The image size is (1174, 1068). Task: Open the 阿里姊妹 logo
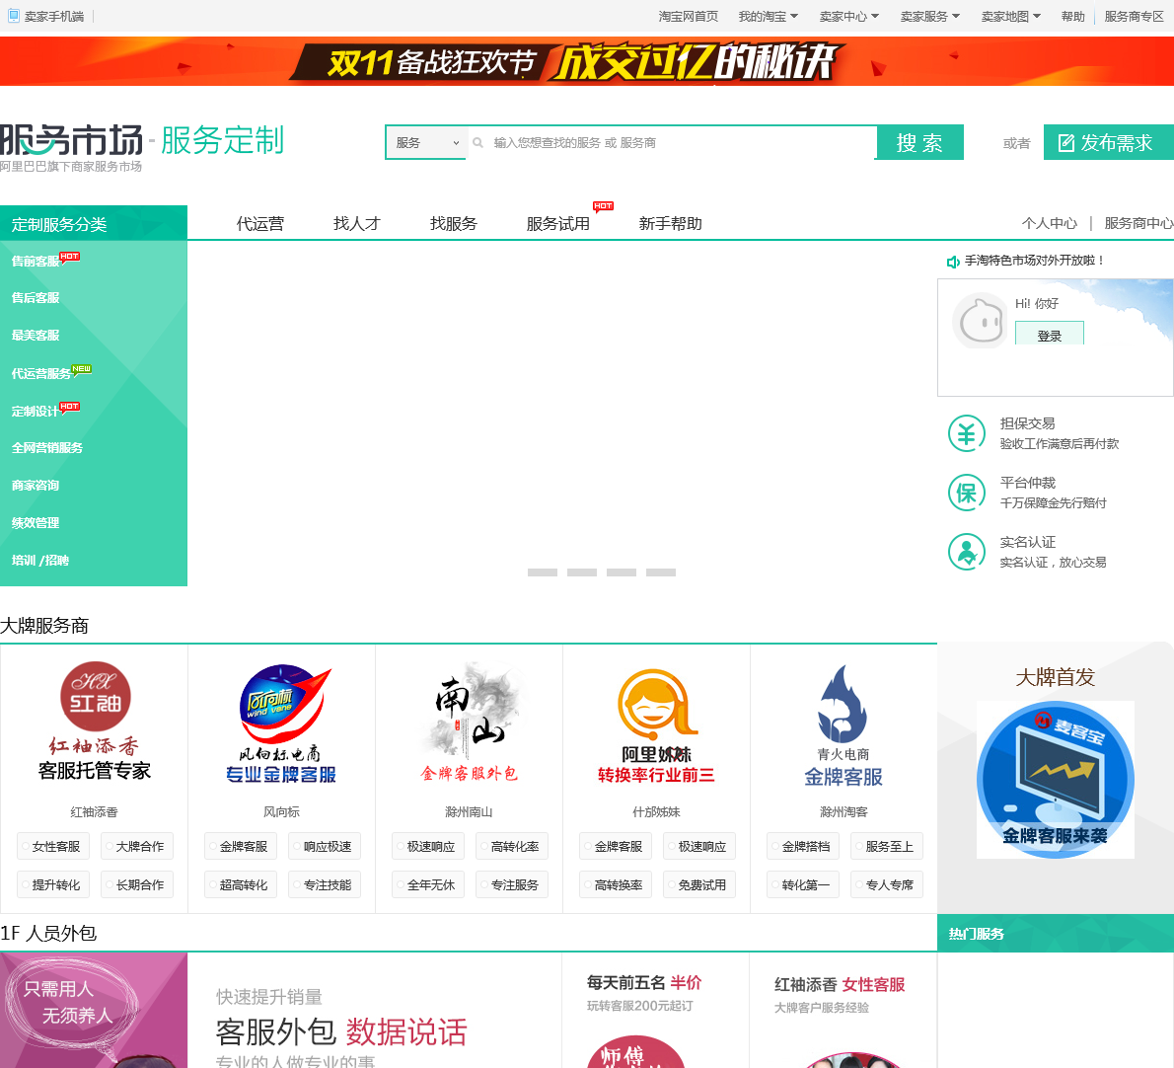coord(656,725)
